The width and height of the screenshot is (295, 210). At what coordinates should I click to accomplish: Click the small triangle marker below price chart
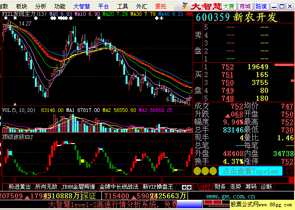click(15, 104)
